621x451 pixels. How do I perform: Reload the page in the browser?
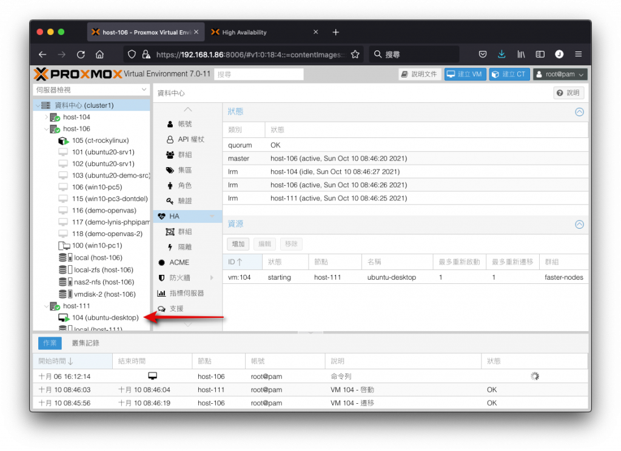(81, 54)
